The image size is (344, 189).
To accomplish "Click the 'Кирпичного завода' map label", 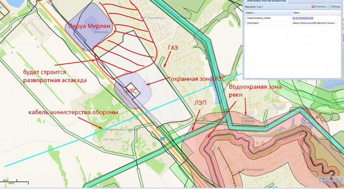I will point(122,130).
